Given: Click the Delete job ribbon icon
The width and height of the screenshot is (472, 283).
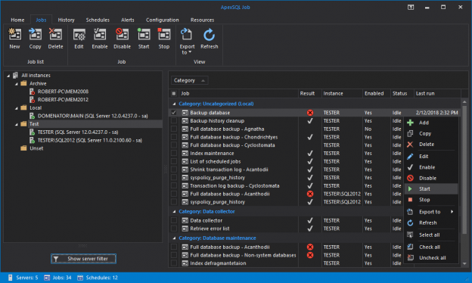Looking at the screenshot, I should 55,34.
